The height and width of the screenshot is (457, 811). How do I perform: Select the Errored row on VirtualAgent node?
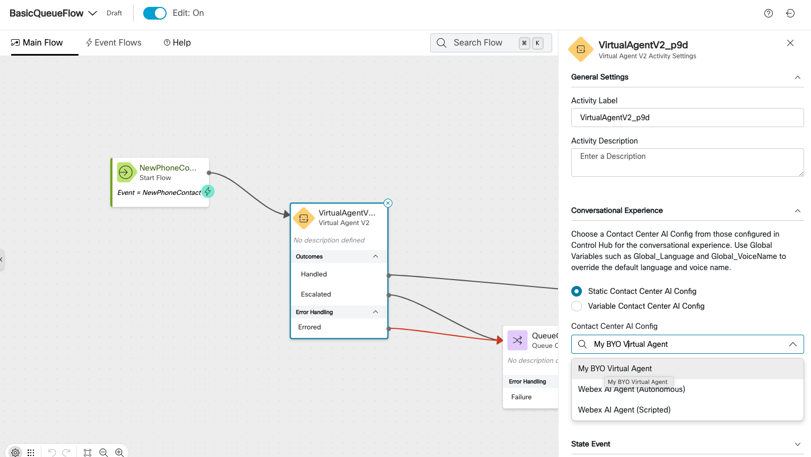(x=339, y=327)
